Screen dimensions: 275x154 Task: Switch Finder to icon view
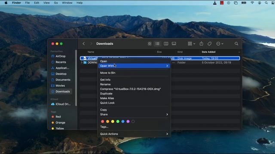(x=150, y=44)
